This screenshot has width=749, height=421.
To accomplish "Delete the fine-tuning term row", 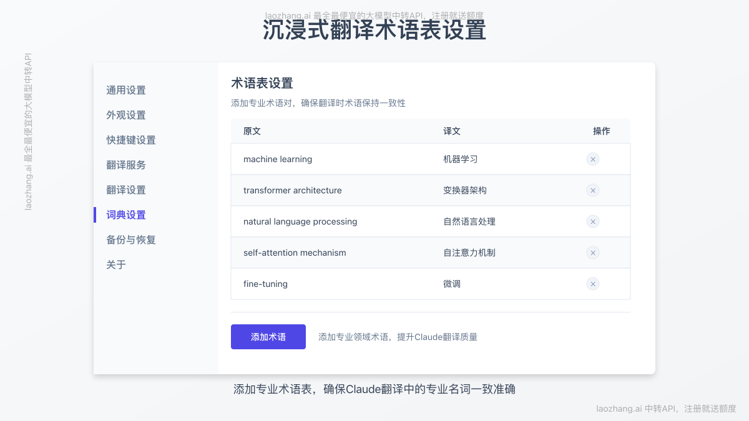I will [x=593, y=284].
